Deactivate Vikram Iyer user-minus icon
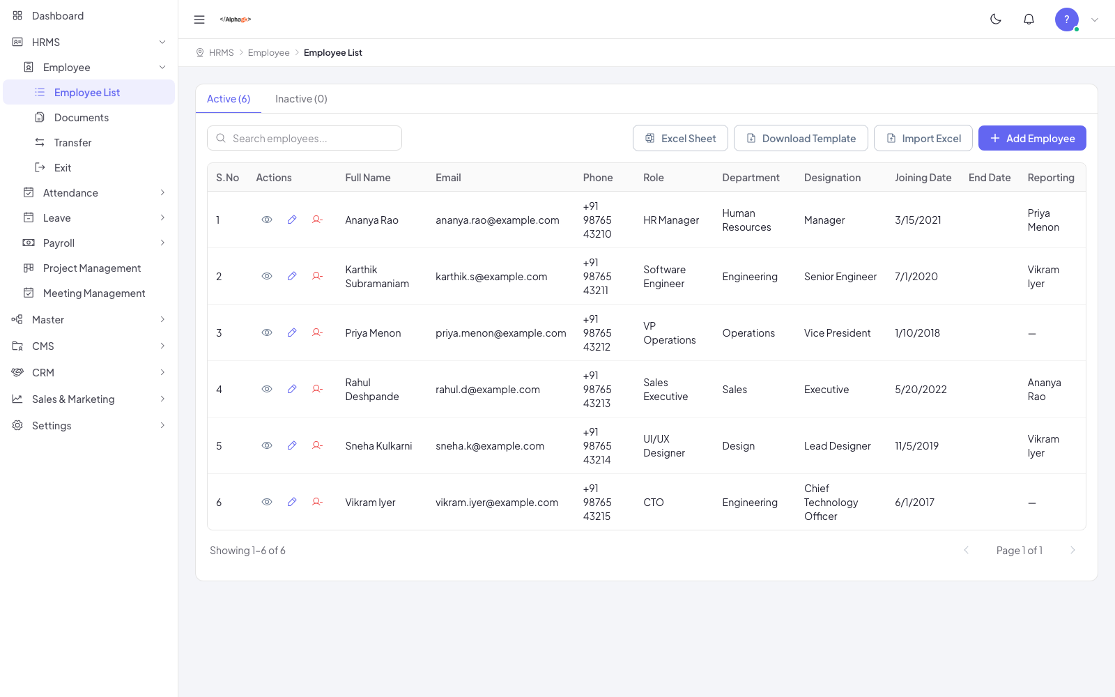1115x697 pixels. 317,502
